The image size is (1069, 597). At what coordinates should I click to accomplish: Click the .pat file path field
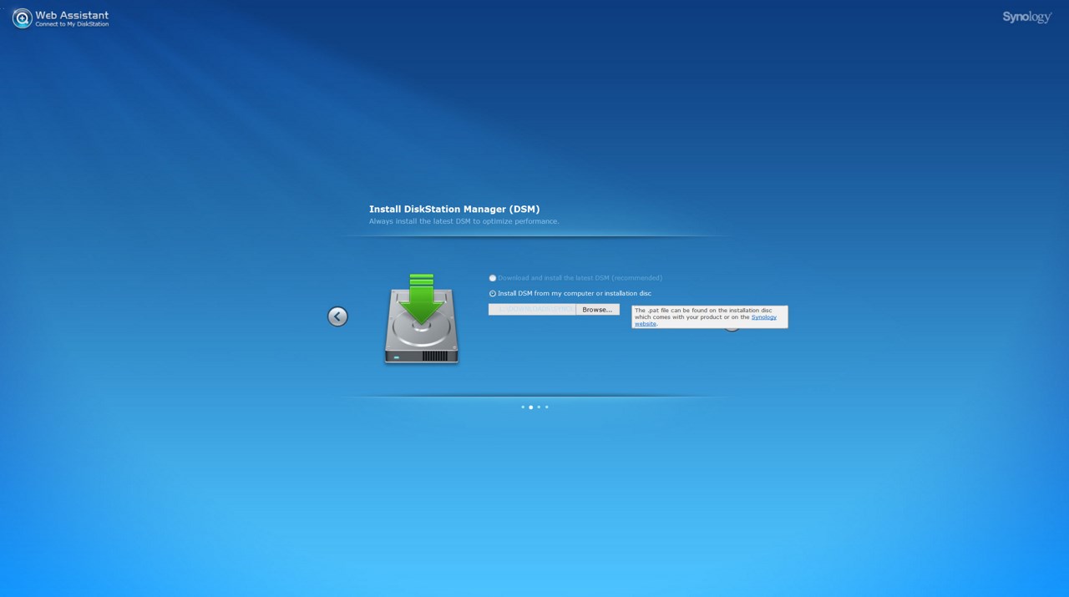click(532, 310)
